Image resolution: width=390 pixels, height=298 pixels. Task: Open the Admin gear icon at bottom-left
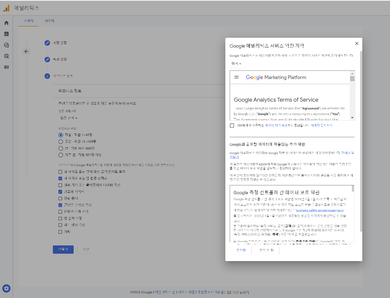click(6, 288)
